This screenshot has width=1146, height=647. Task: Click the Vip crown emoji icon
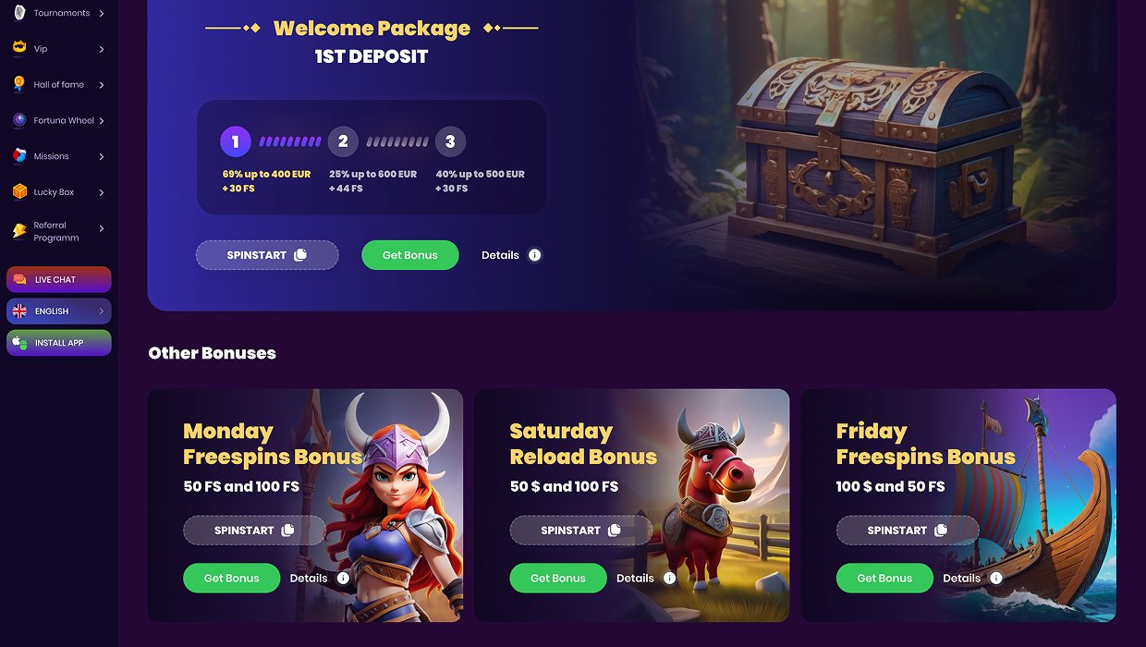click(19, 48)
